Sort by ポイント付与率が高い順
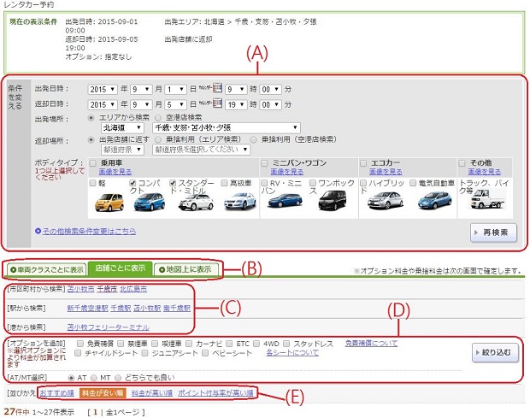530x418 pixels. click(x=215, y=393)
